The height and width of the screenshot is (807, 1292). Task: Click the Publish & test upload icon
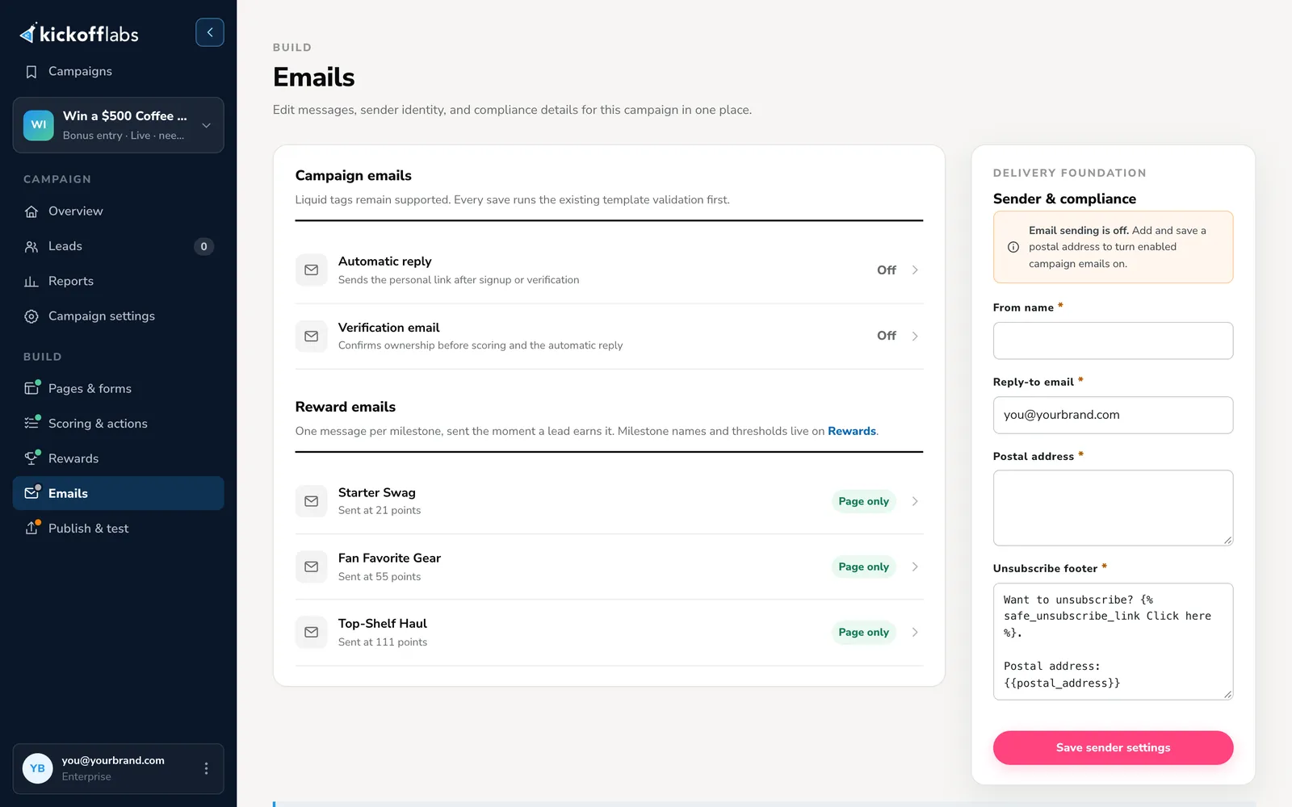[31, 528]
